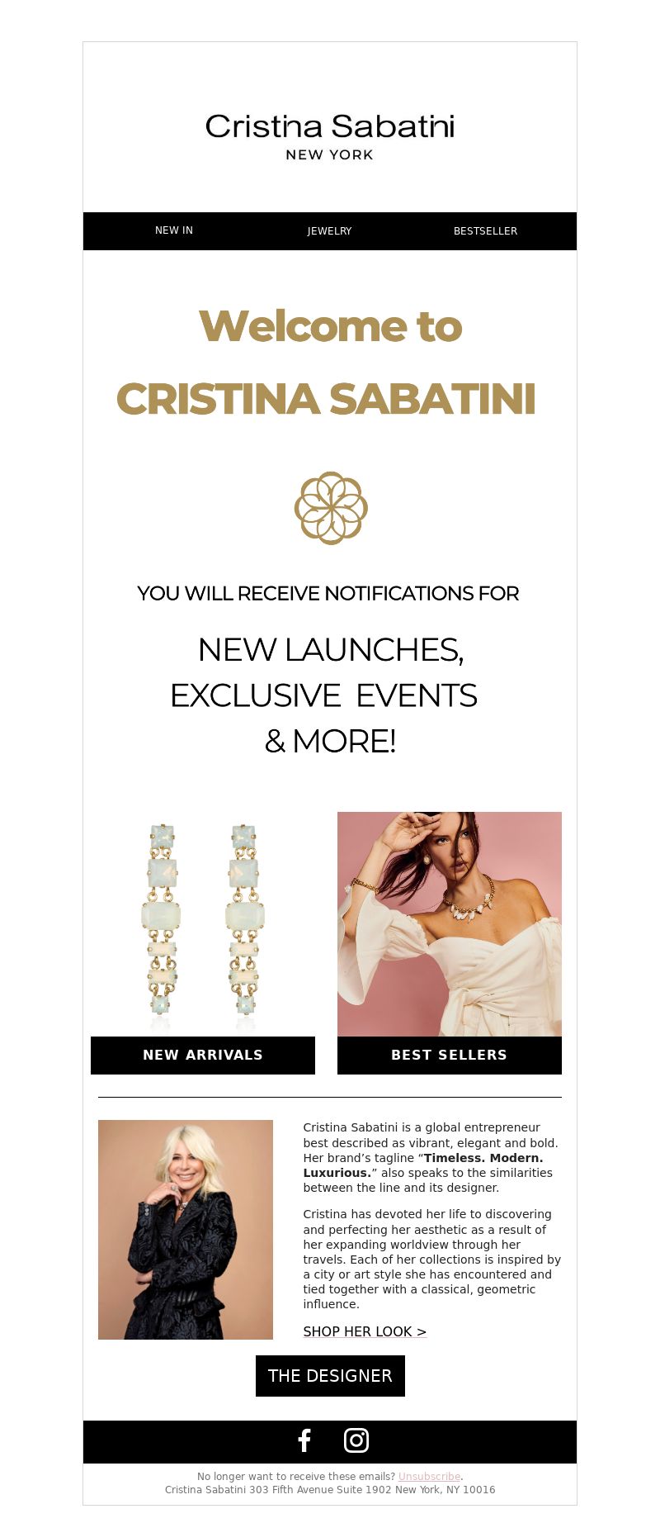Click the gold flower emblem
Image resolution: width=660 pixels, height=1523 pixels.
(x=331, y=508)
